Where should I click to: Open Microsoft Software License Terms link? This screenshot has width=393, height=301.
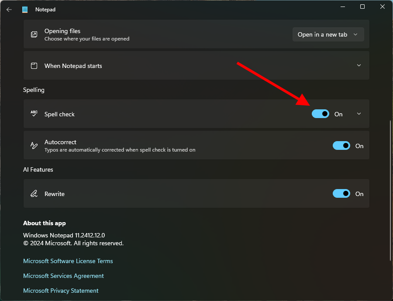68,261
